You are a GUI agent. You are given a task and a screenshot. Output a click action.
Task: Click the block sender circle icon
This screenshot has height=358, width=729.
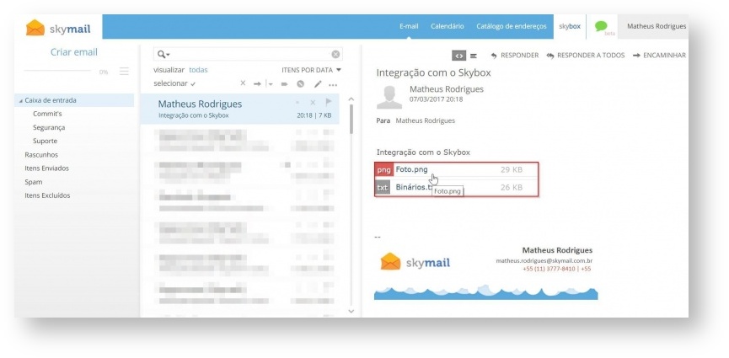click(300, 84)
